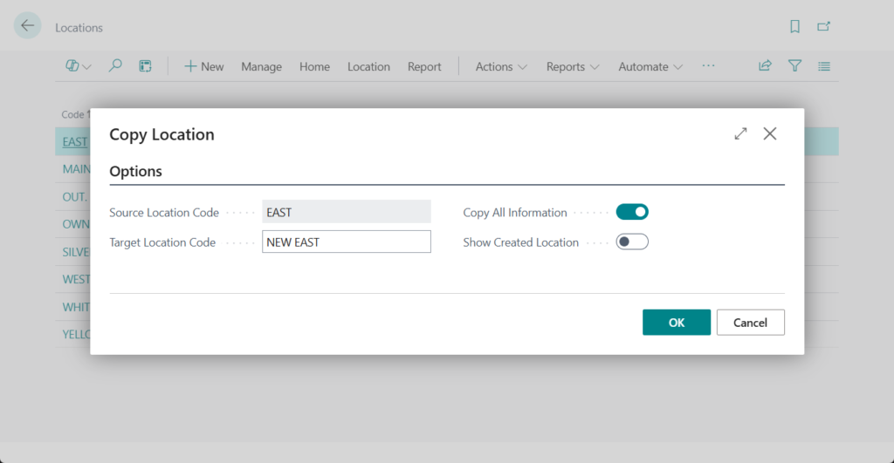Open the Manage menu
This screenshot has height=463, width=894.
coord(261,66)
